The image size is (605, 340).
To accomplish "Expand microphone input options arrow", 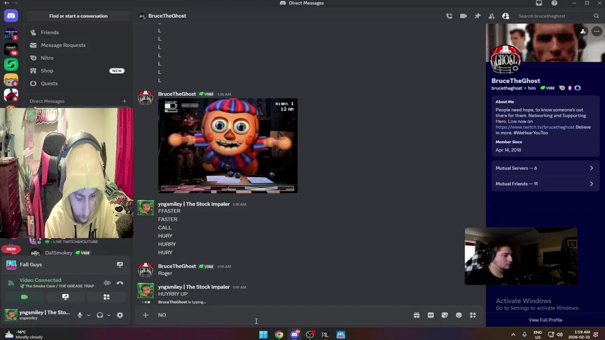I will [88, 315].
